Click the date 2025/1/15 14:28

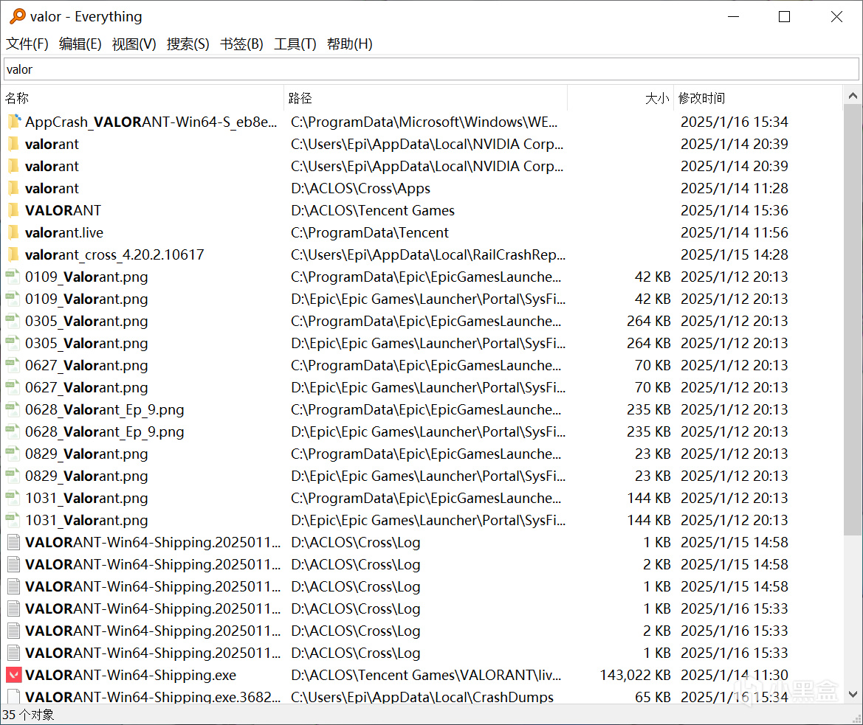tap(735, 255)
